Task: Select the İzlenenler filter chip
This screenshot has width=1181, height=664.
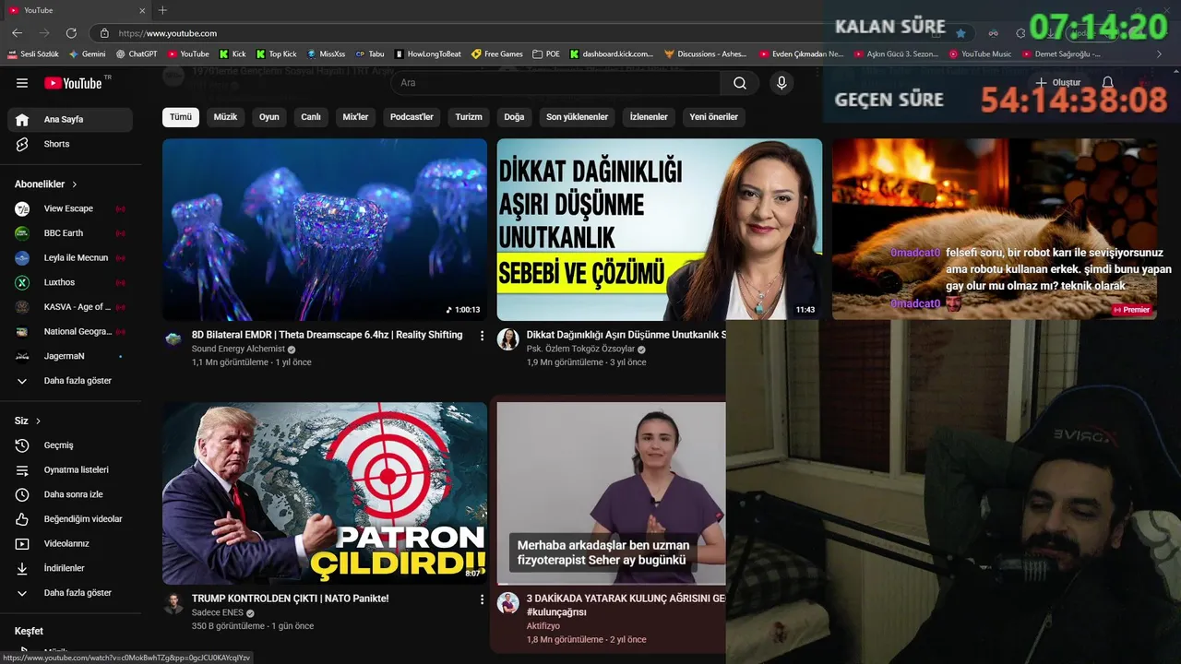Action: (x=649, y=117)
